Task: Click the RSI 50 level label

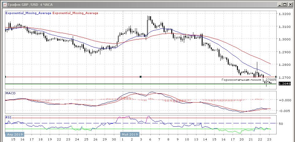Action: click(x=280, y=124)
